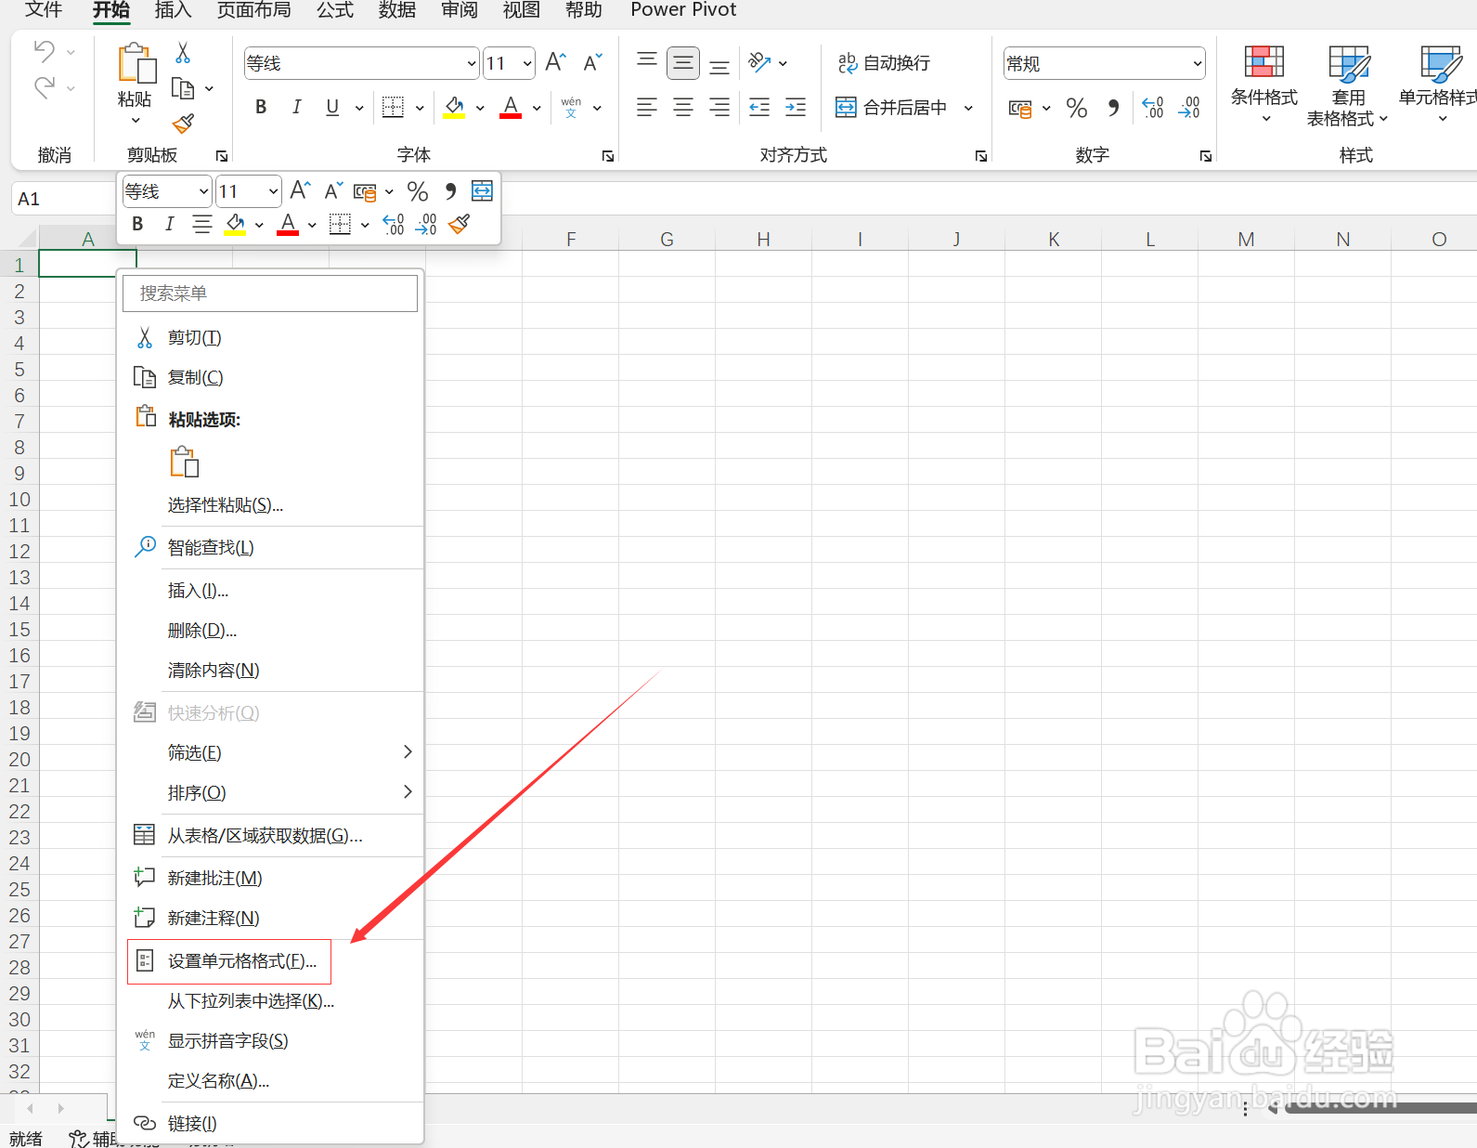This screenshot has height=1148, width=1477.
Task: Expand ribbon font color dropdown arrow
Action: pos(537,109)
